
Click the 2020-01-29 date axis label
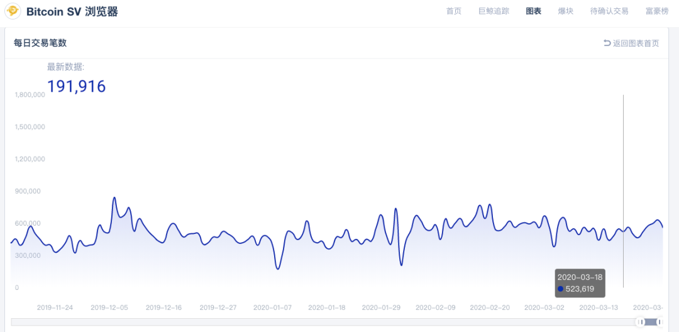point(381,307)
